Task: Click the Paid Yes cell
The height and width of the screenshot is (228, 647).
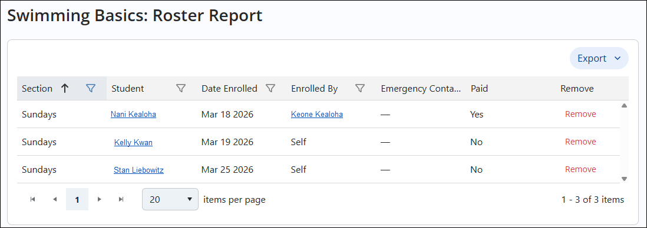Action: [477, 115]
